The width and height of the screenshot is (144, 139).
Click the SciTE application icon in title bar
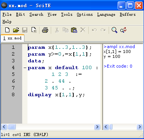point(4,5)
